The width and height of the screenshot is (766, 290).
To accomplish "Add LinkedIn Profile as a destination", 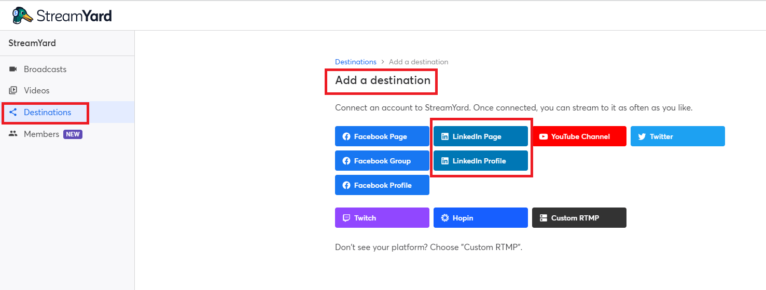I will click(481, 161).
